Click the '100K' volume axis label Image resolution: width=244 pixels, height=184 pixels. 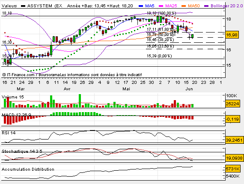(x=232, y=96)
